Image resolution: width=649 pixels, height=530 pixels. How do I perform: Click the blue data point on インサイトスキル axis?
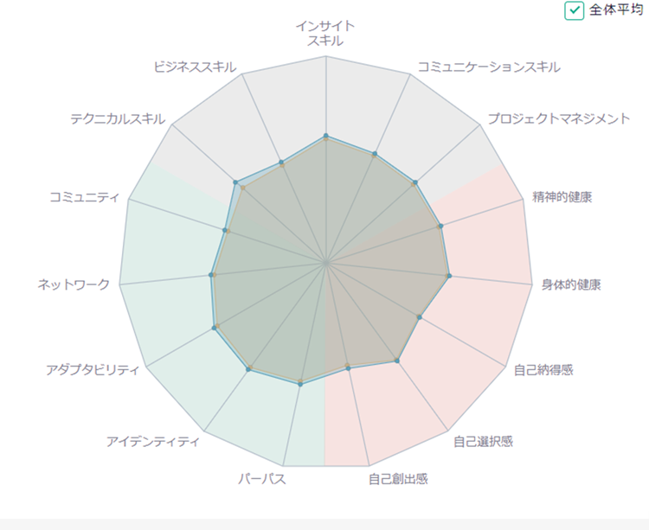(325, 136)
